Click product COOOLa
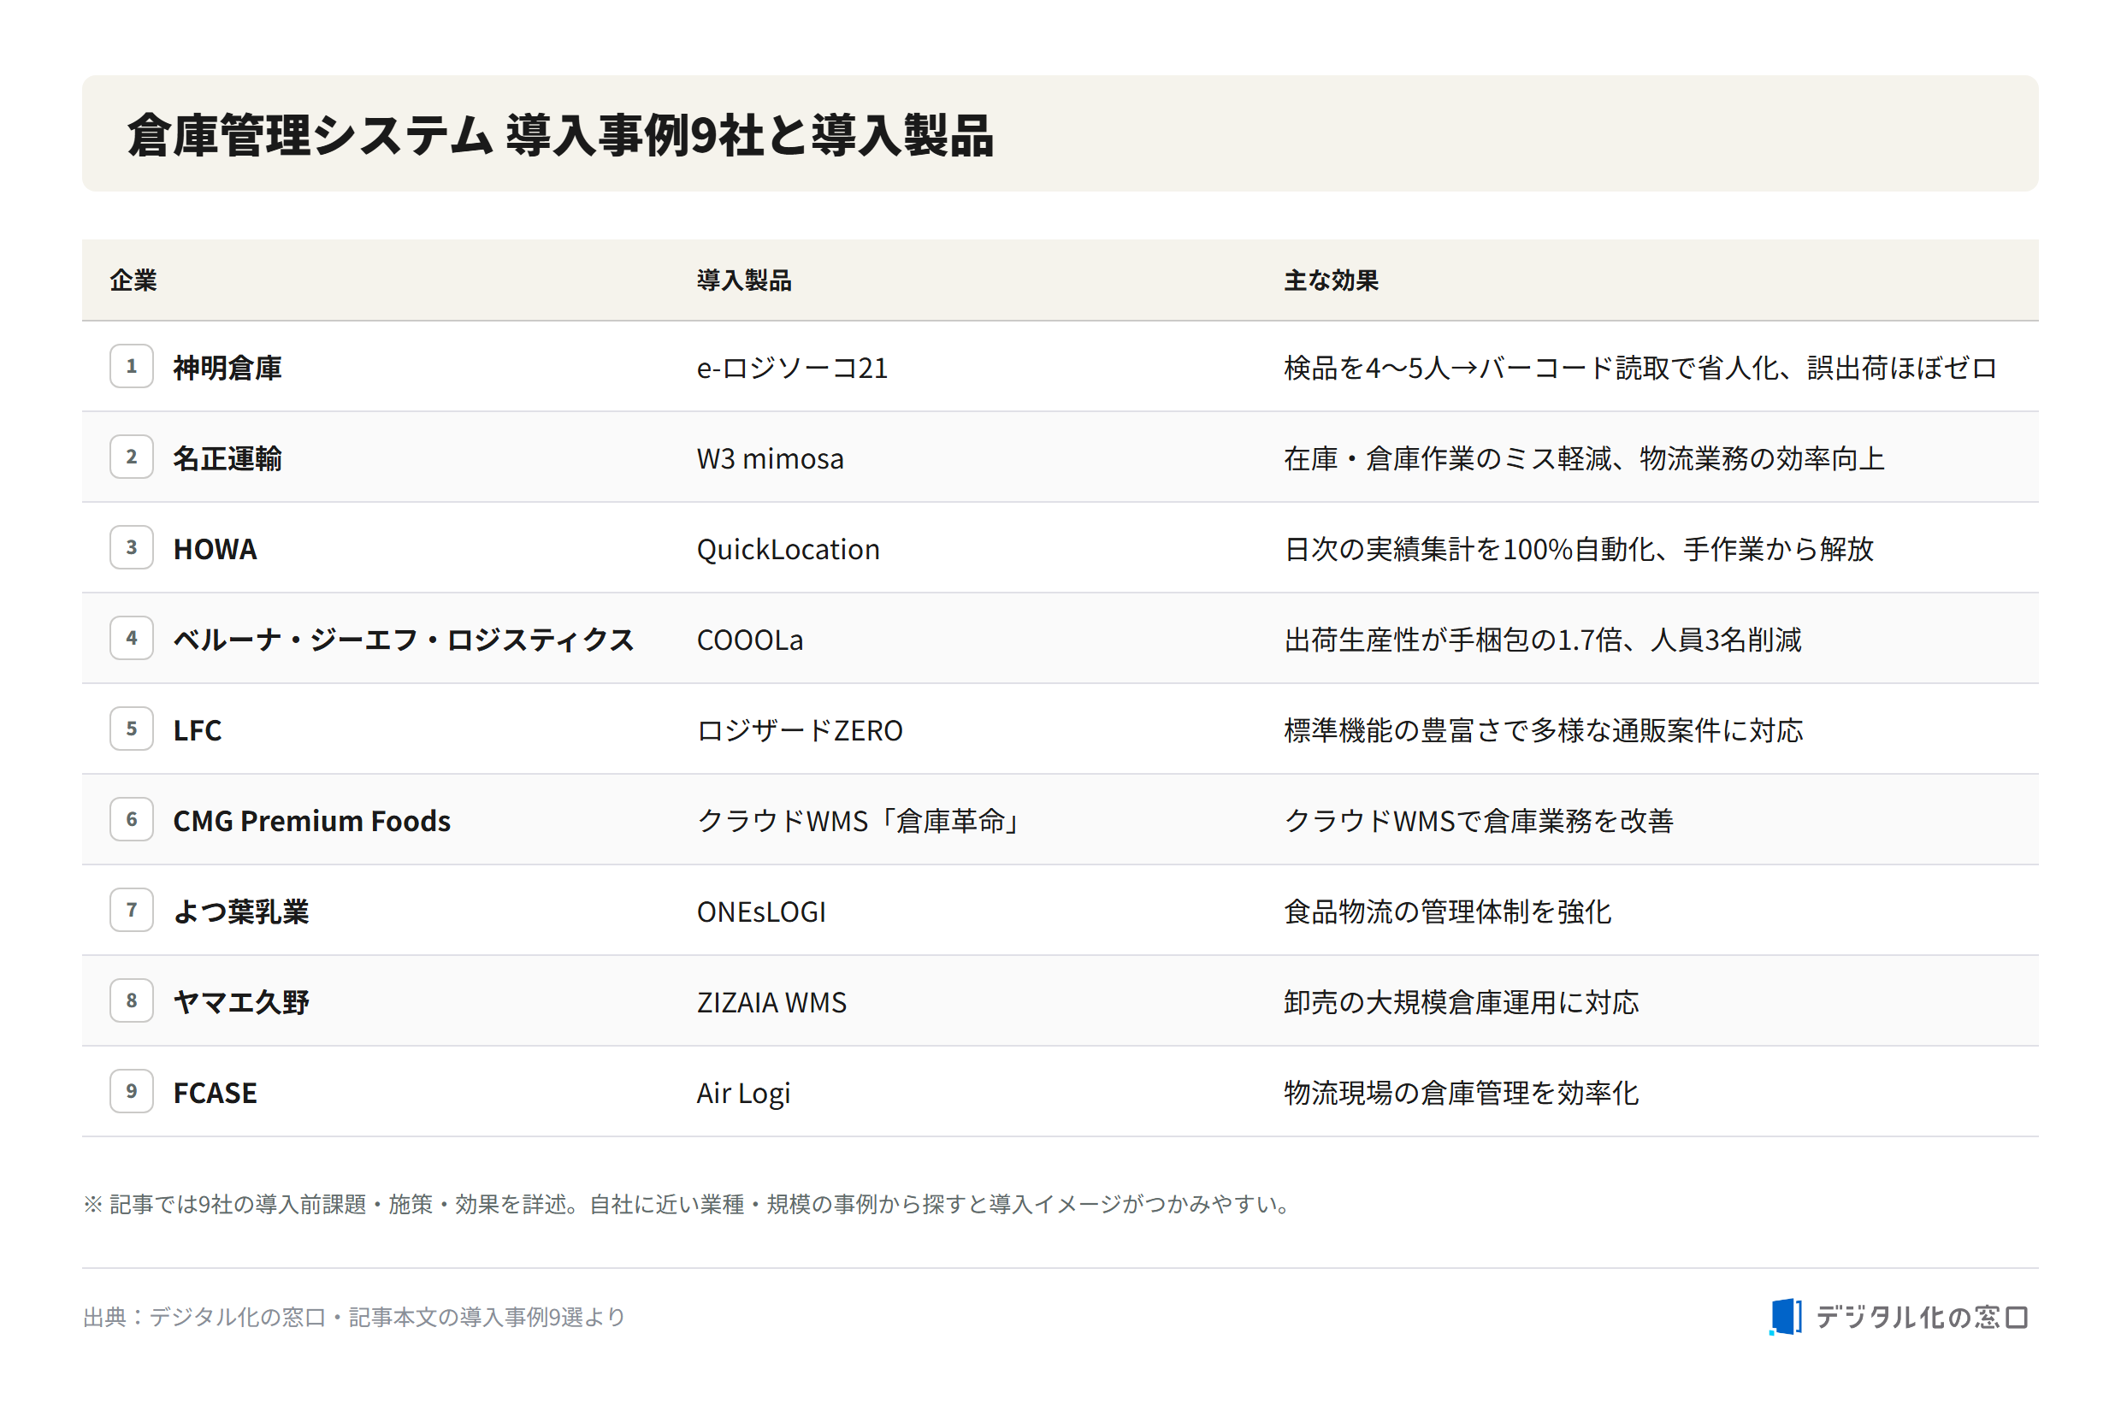Screen dimensions: 2121x1416 pyautogui.click(x=750, y=640)
